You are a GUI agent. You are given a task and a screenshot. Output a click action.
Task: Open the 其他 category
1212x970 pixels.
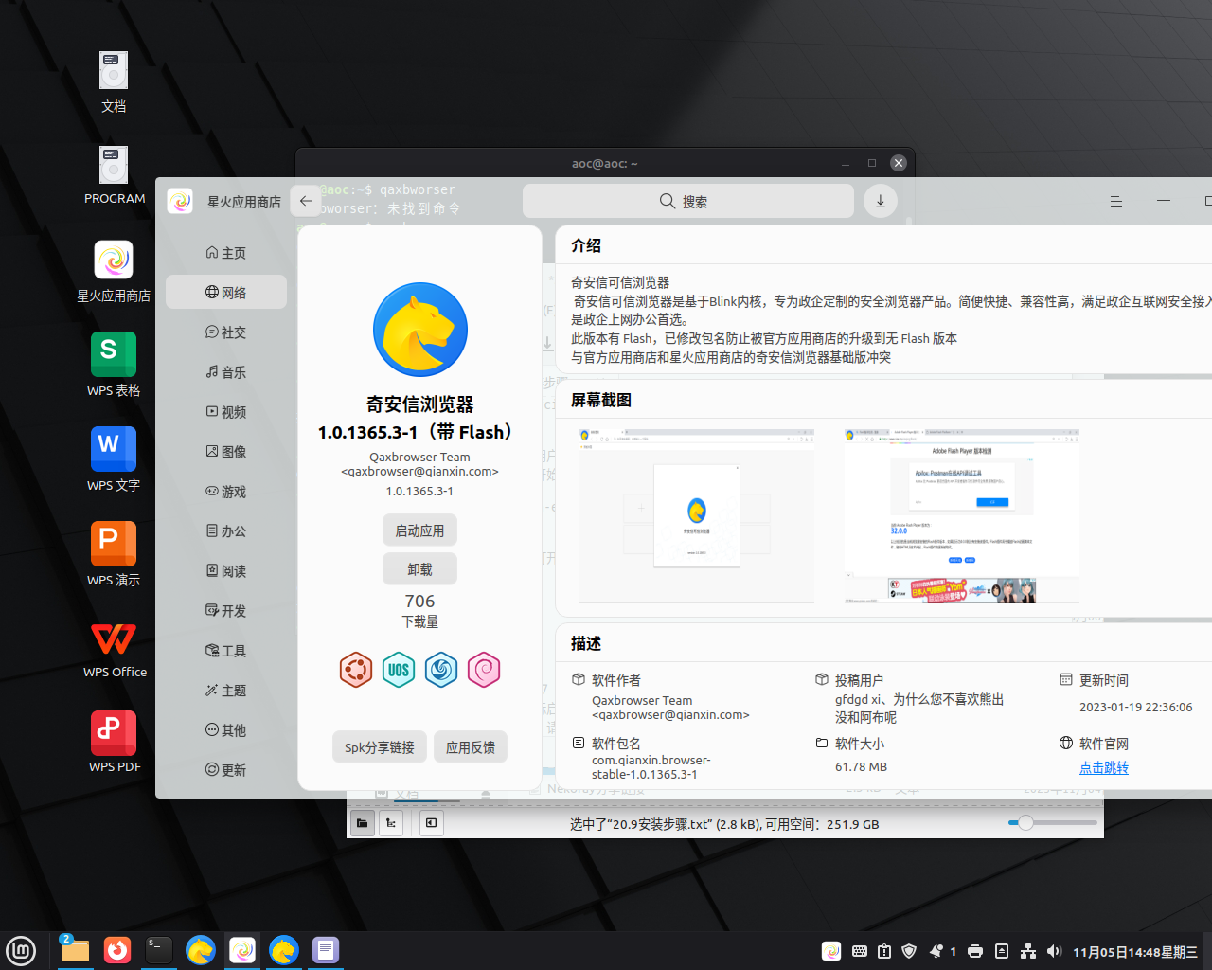[226, 730]
